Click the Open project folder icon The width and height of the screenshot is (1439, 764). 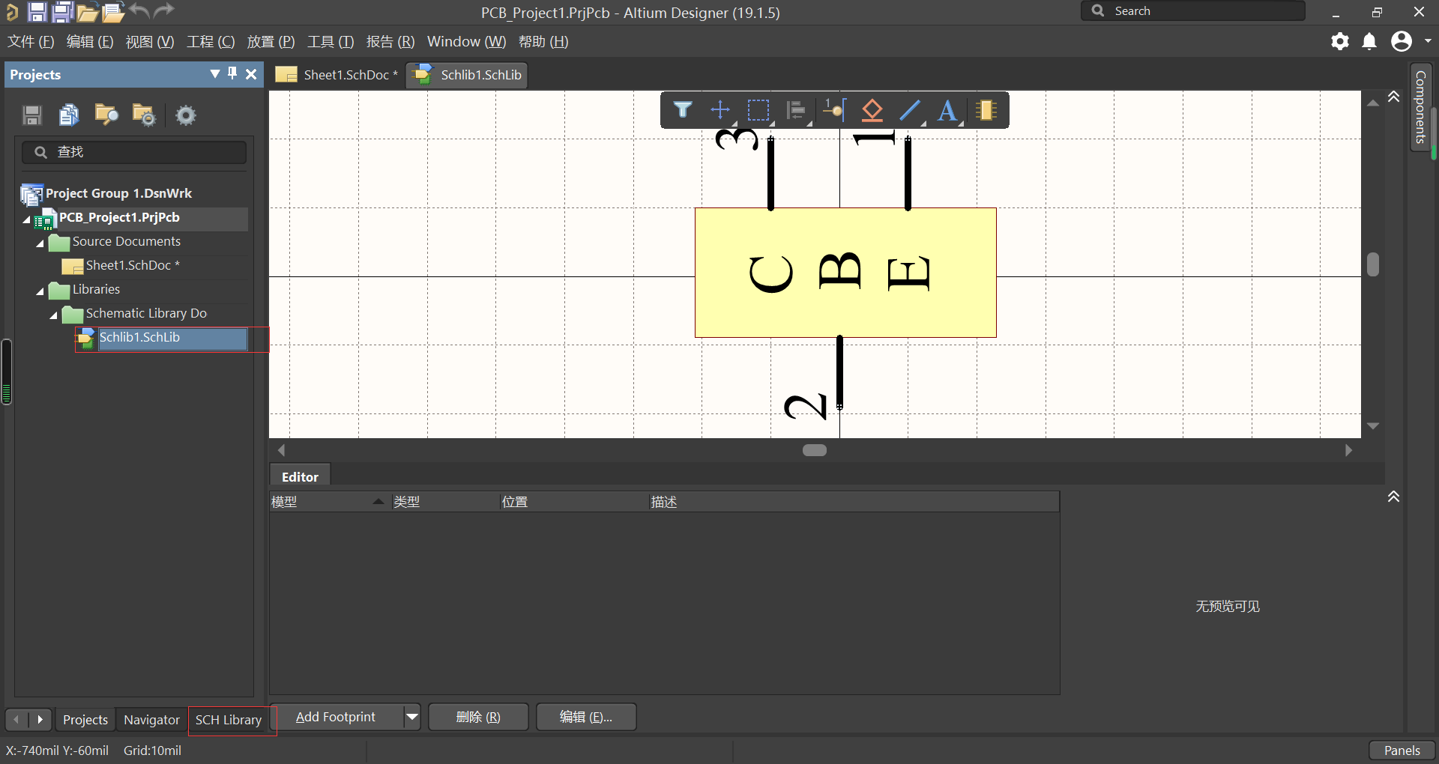pos(113,12)
